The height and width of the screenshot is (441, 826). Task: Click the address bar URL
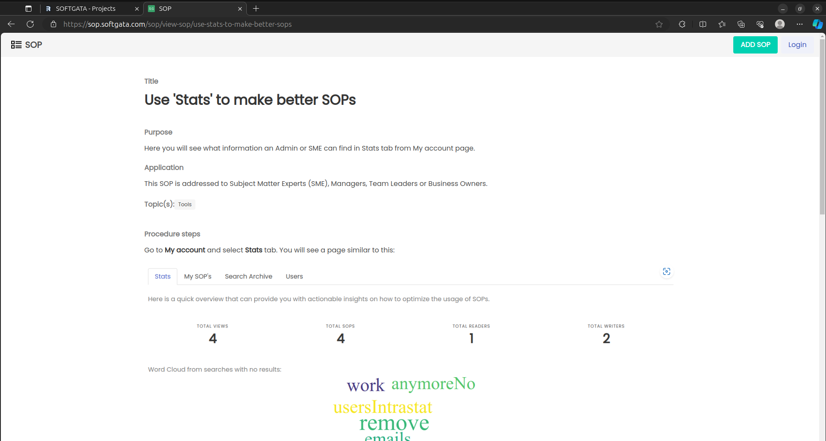coord(177,24)
